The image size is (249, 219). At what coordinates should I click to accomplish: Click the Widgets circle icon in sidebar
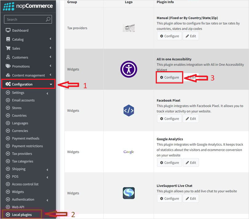tap(8, 192)
